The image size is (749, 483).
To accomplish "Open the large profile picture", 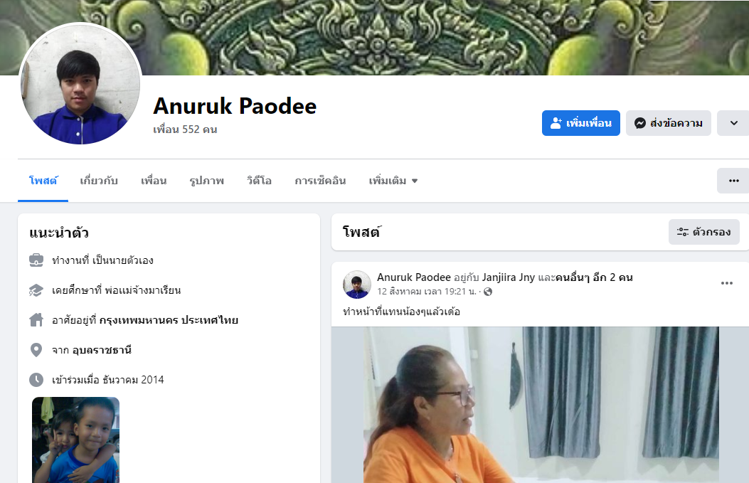I will click(x=80, y=84).
